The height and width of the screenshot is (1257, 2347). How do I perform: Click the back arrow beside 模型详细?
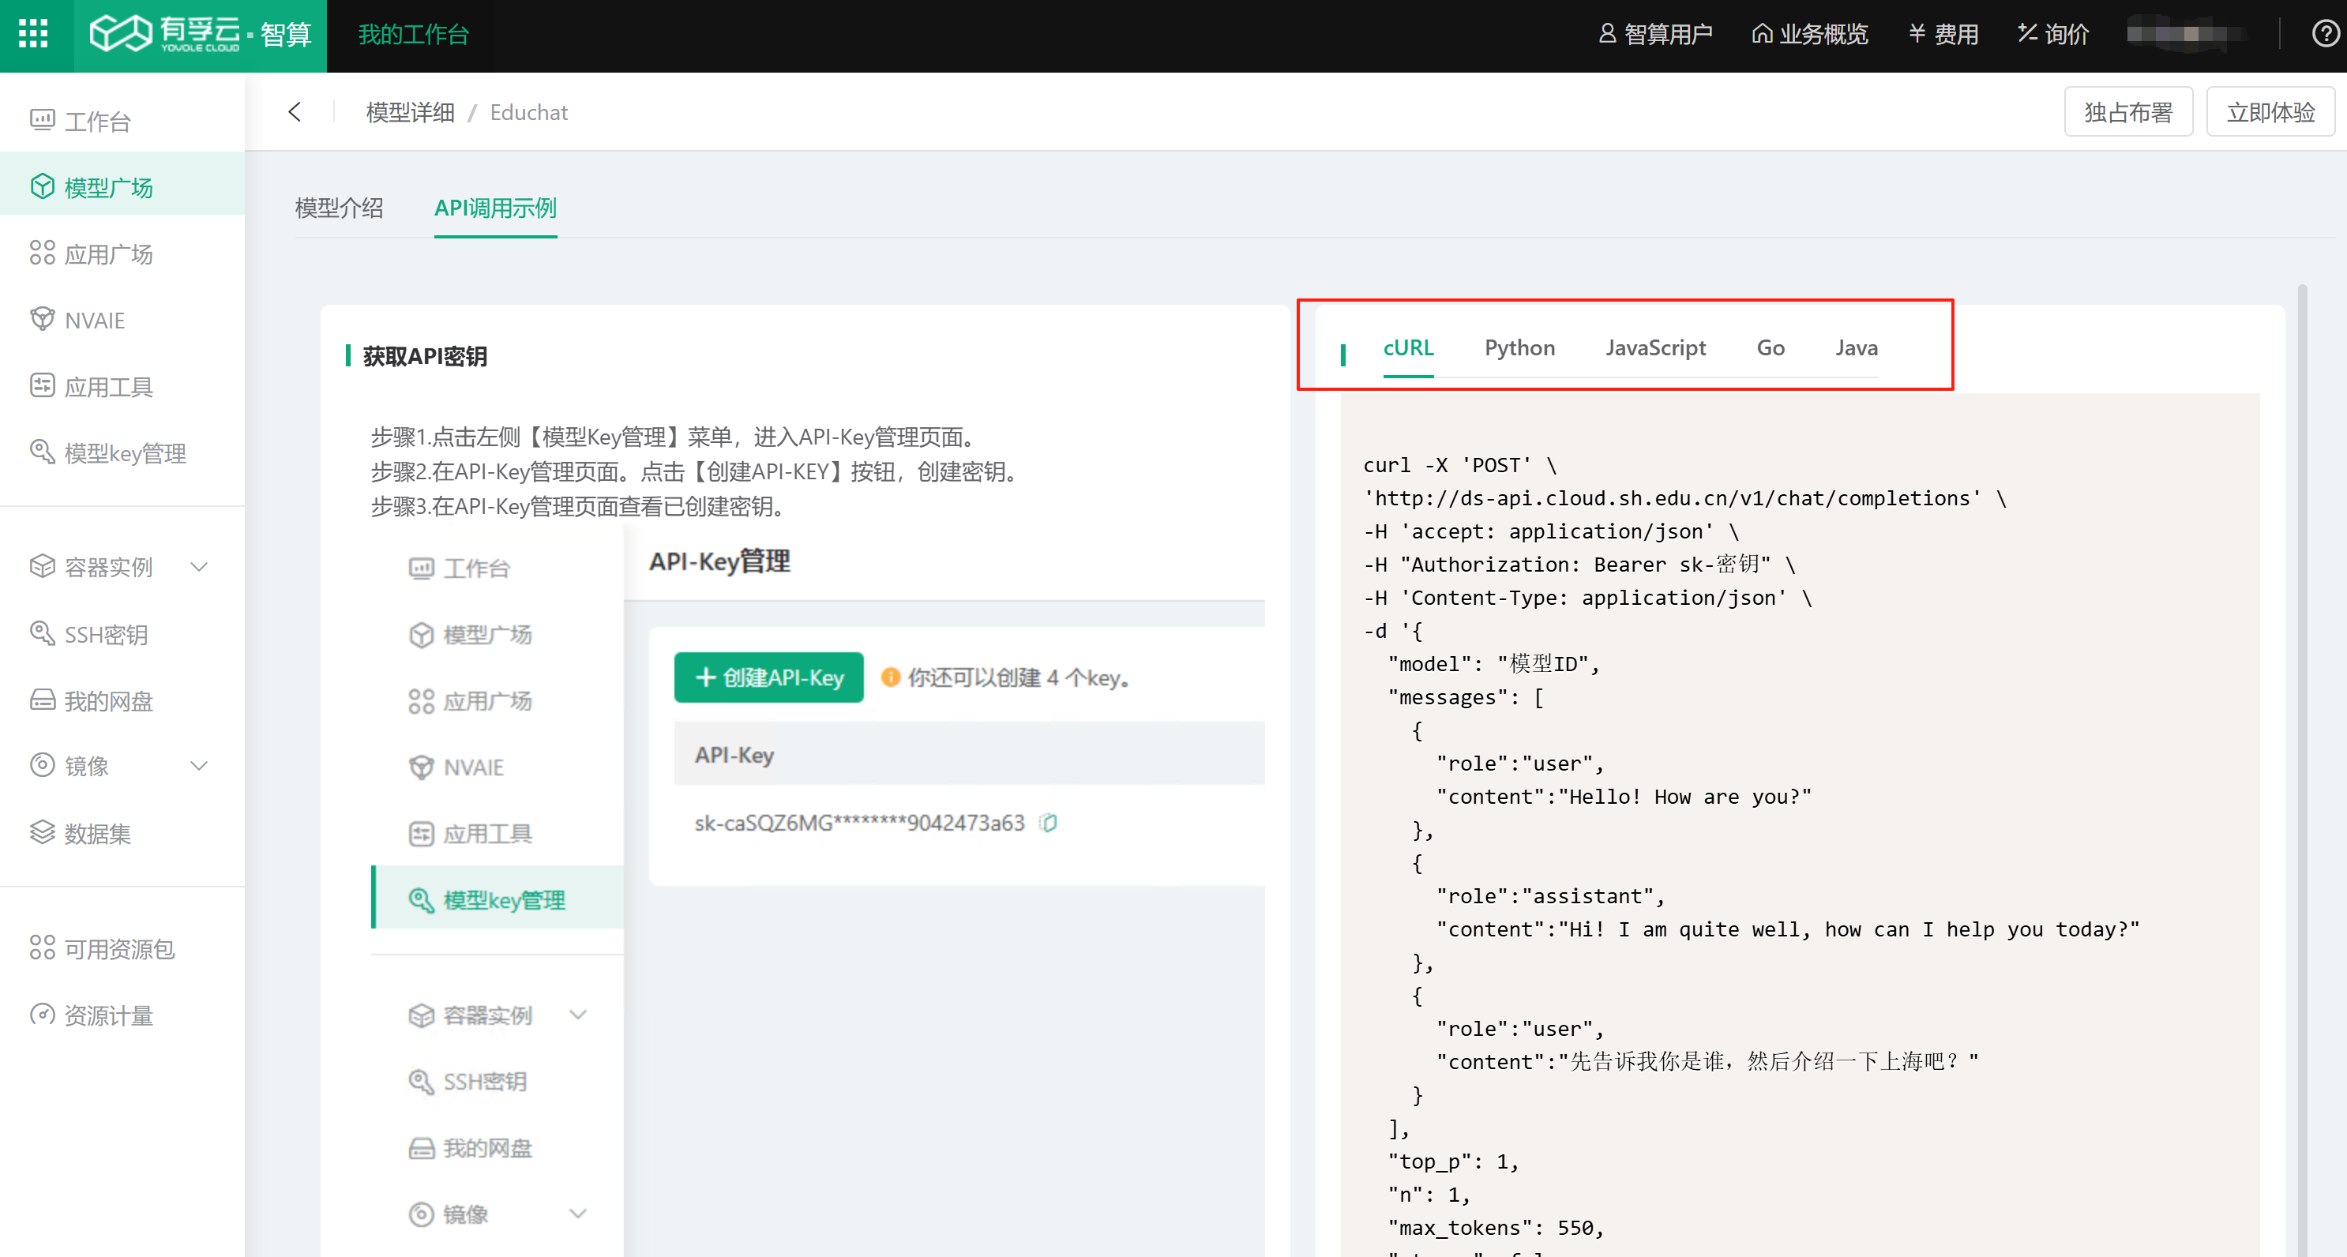point(295,112)
